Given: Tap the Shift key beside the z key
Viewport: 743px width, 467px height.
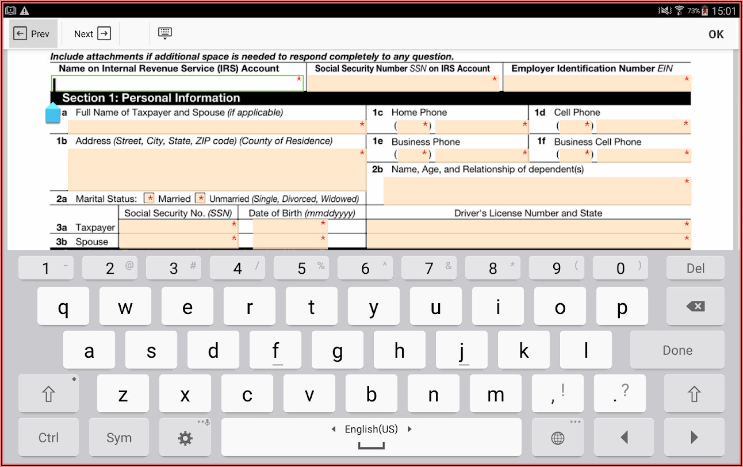Looking at the screenshot, I should pos(48,394).
